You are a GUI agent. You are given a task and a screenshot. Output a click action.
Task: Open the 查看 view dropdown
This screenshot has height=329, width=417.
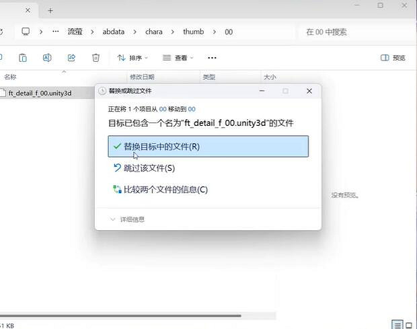178,58
